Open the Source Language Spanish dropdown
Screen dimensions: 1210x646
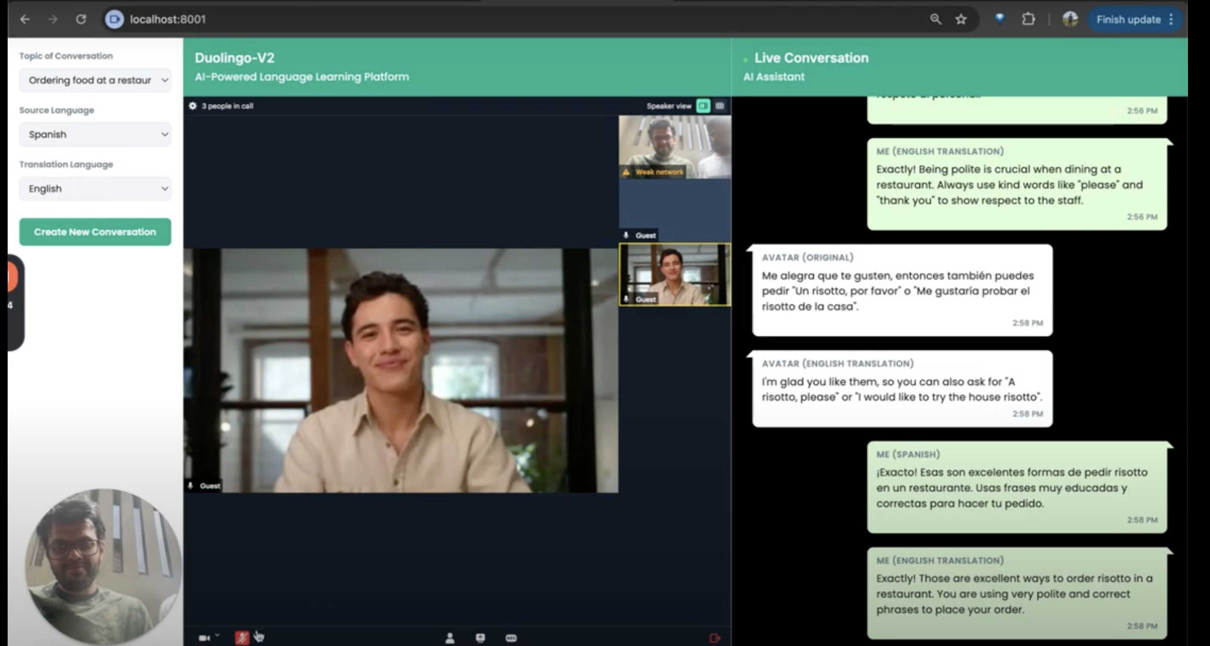point(95,134)
